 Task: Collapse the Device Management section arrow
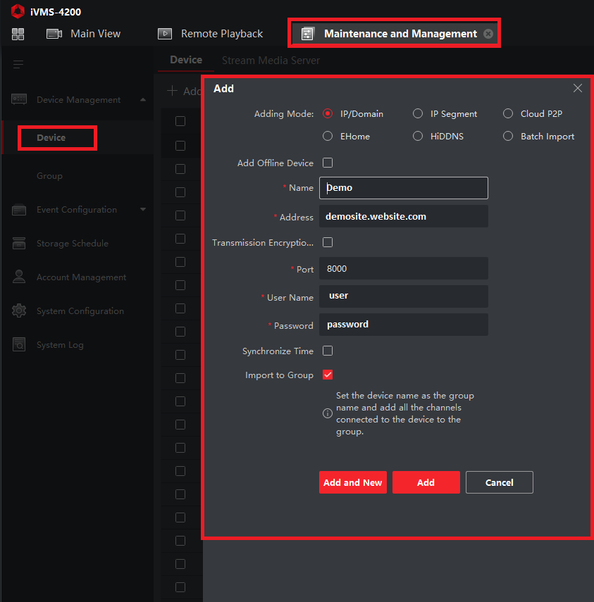[143, 100]
